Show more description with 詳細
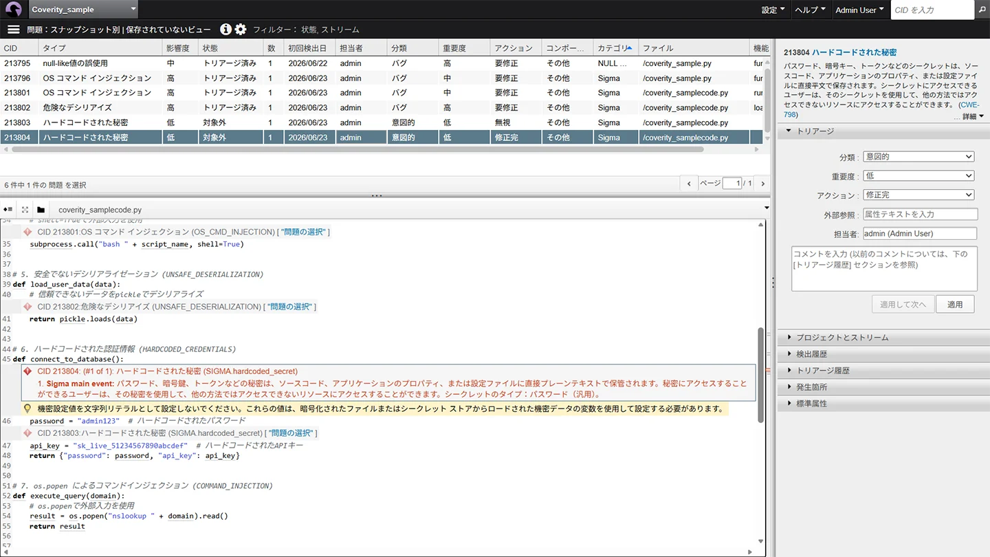The height and width of the screenshot is (557, 990). (x=972, y=117)
